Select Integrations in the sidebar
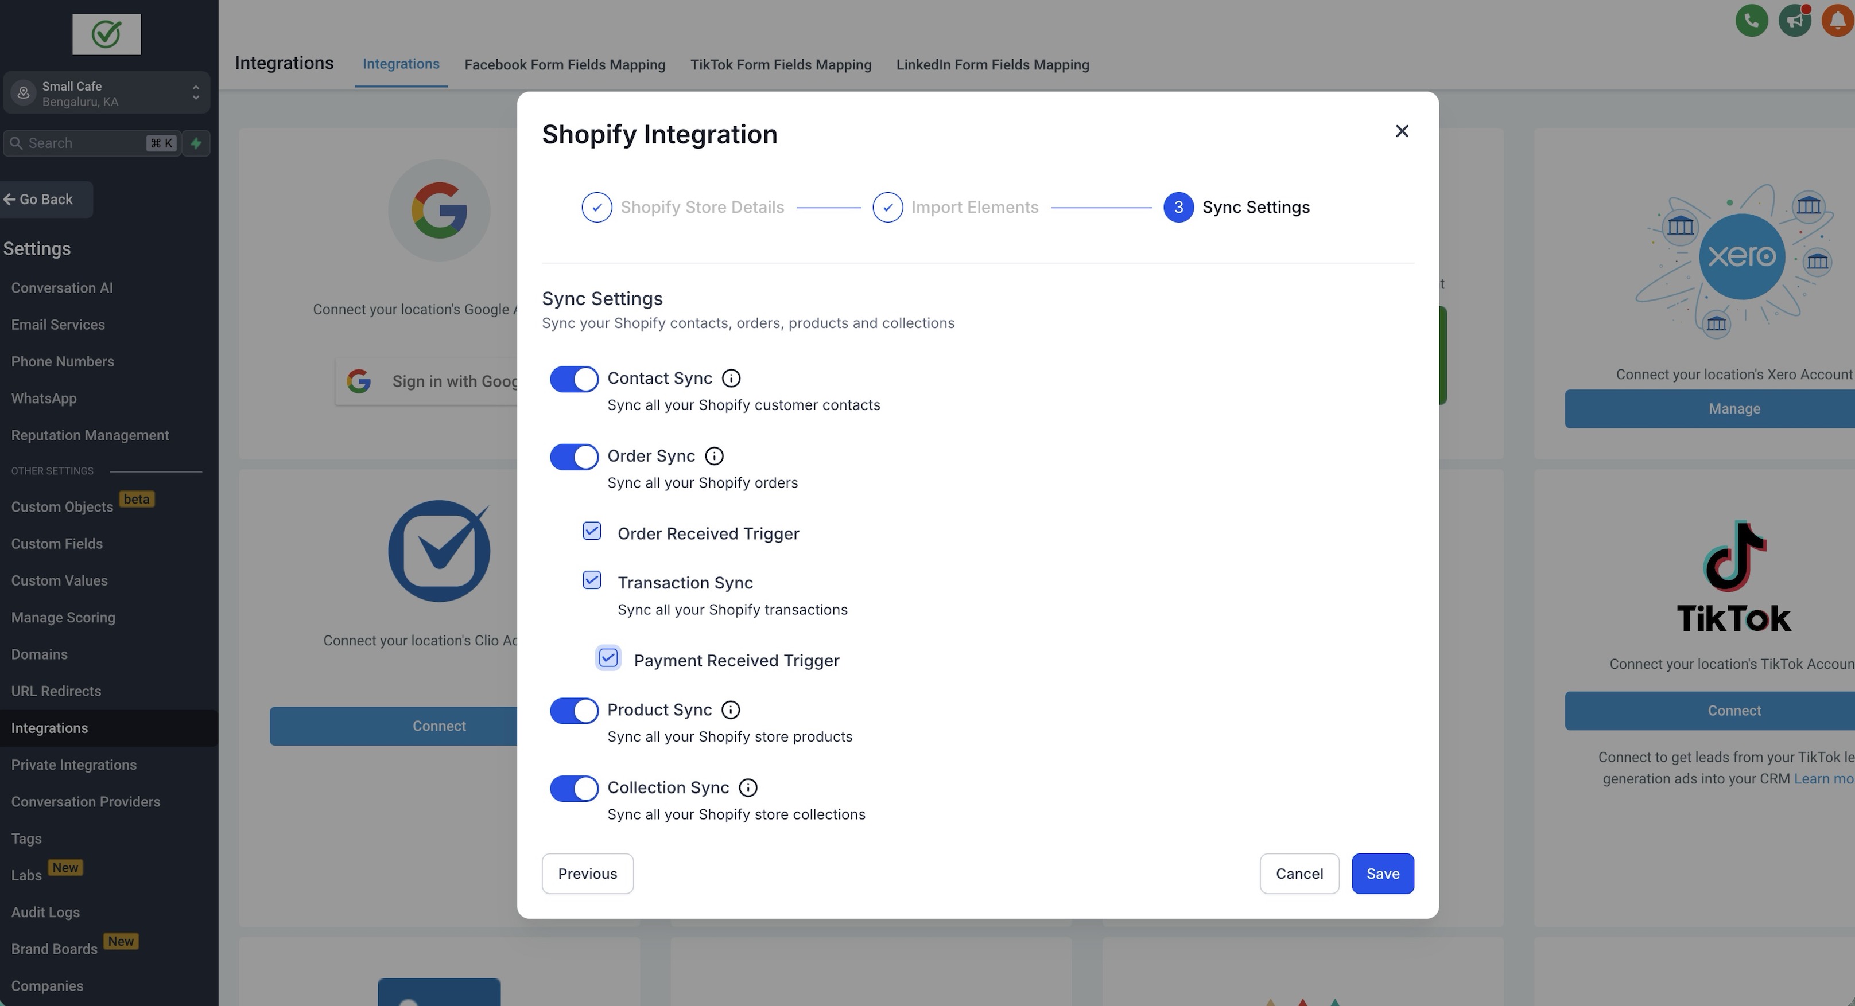The width and height of the screenshot is (1855, 1006). click(108, 728)
